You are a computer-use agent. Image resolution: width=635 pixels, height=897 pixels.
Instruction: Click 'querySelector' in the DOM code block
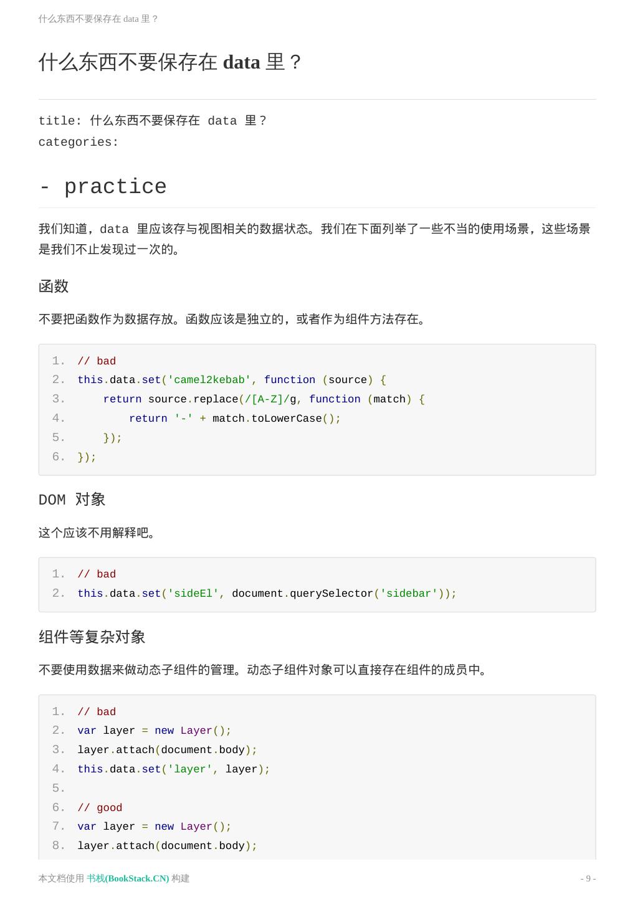point(331,594)
